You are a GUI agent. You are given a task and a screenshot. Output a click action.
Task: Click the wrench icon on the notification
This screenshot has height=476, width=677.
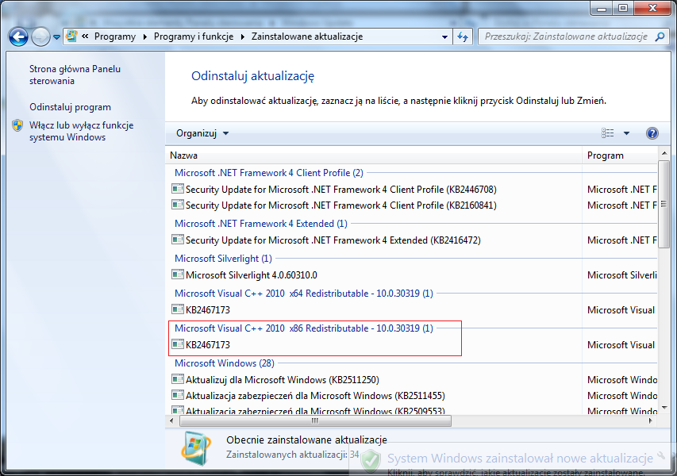(x=661, y=455)
